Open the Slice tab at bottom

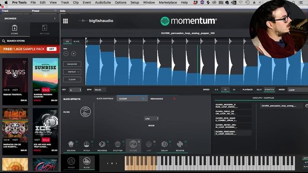(x=87, y=162)
